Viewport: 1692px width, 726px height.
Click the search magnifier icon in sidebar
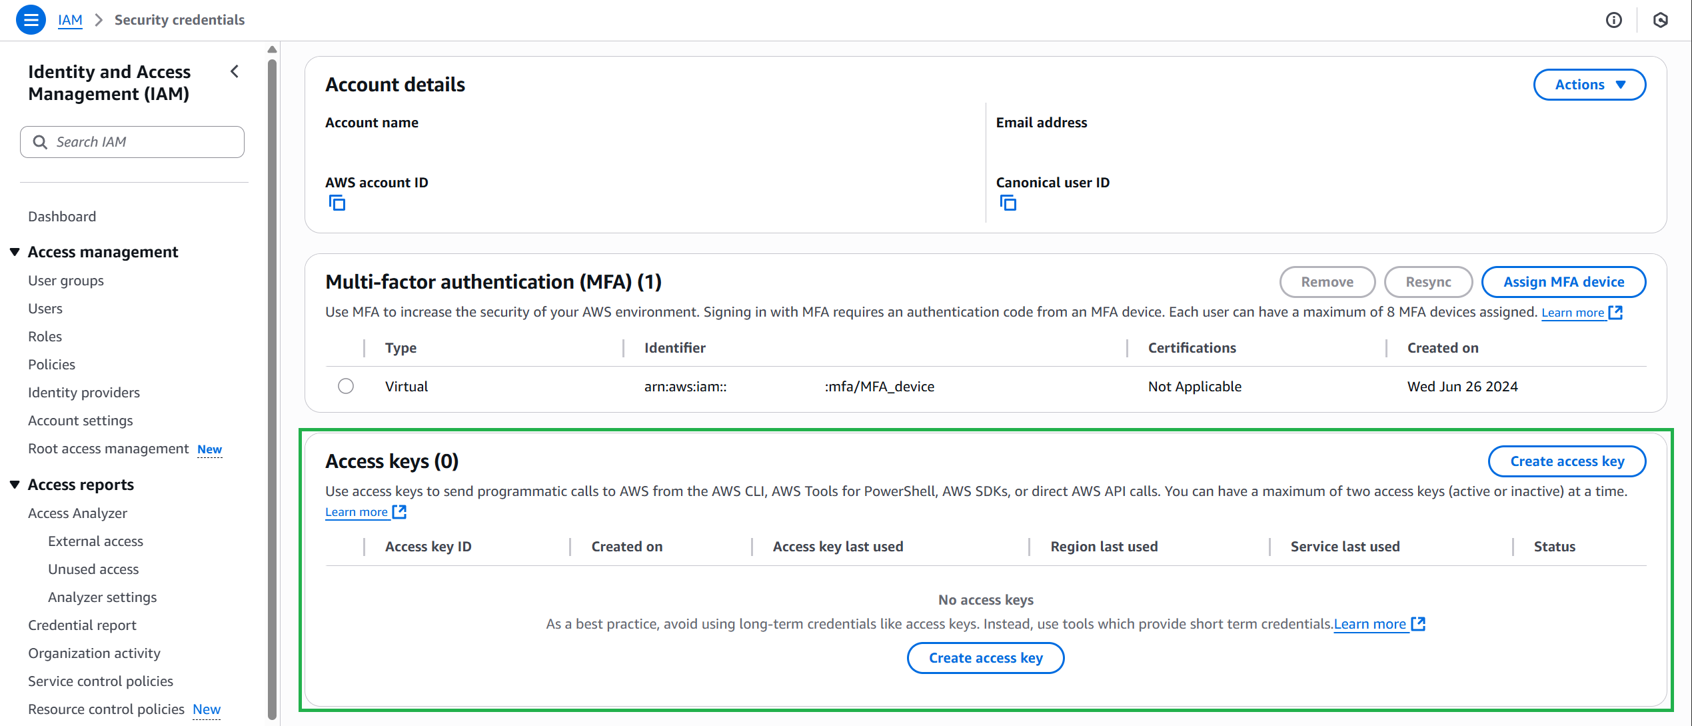40,142
